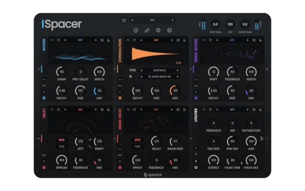305x191 pixels.
Task: Reset the Grain Delay module
Action: pyautogui.click(x=128, y=110)
